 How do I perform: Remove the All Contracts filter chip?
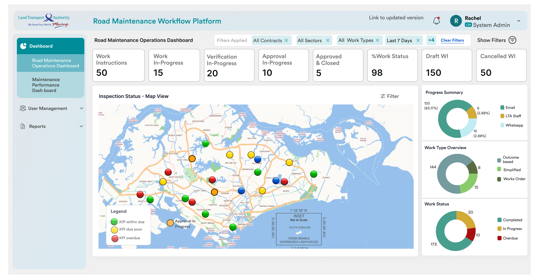click(x=286, y=40)
